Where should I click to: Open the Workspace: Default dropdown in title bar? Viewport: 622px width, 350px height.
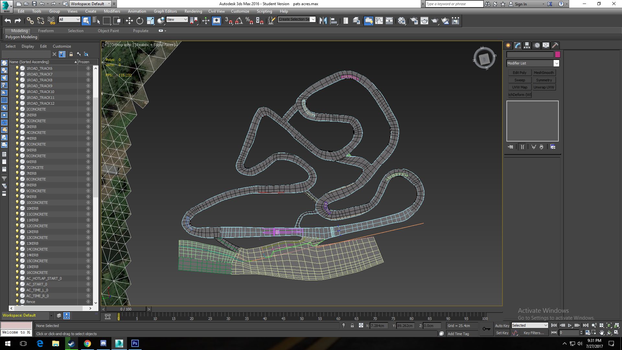[90, 4]
